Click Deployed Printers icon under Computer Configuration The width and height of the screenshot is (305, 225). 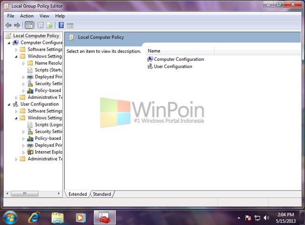coord(30,77)
